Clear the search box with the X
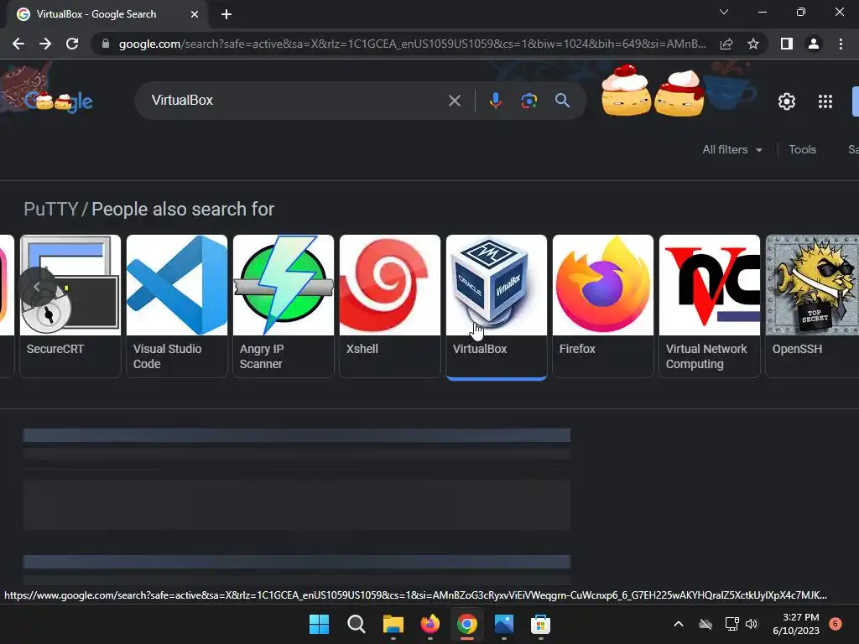Screen dimensions: 859x644 (x=454, y=101)
